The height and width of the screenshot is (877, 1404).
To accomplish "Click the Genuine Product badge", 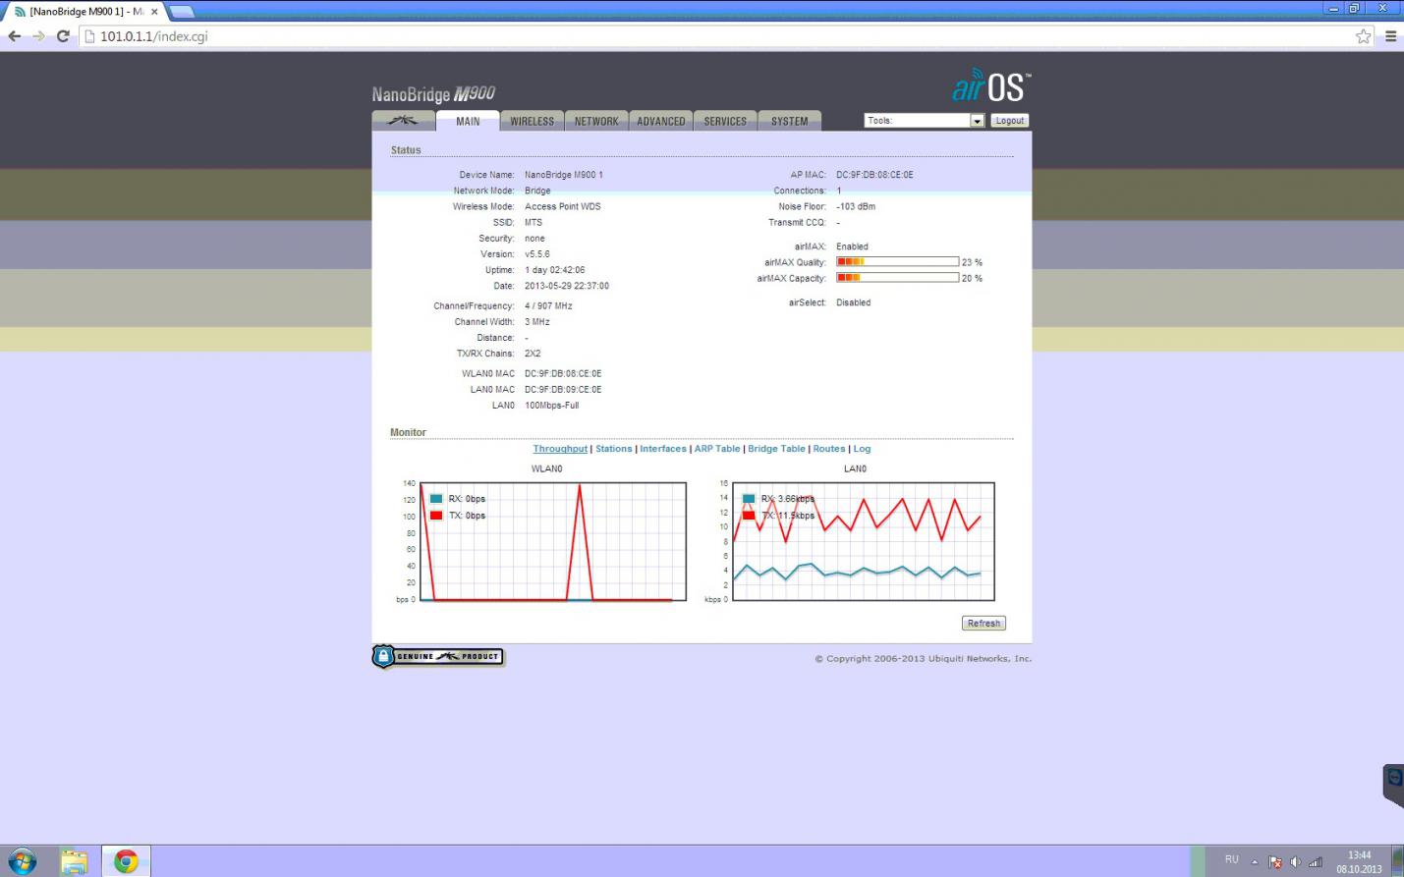I will pyautogui.click(x=438, y=656).
